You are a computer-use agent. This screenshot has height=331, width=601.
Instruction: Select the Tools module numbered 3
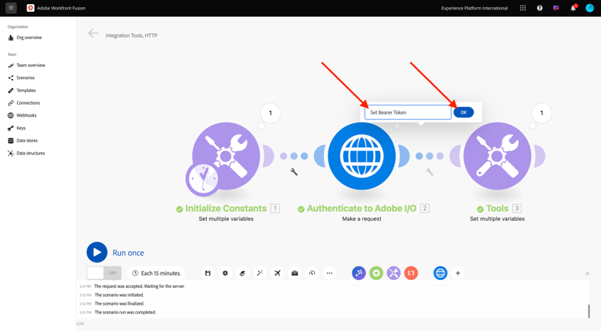click(x=497, y=156)
